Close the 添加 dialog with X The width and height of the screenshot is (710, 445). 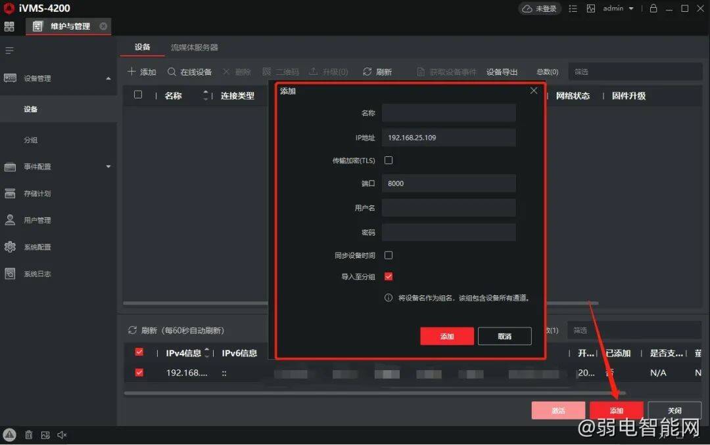[534, 91]
